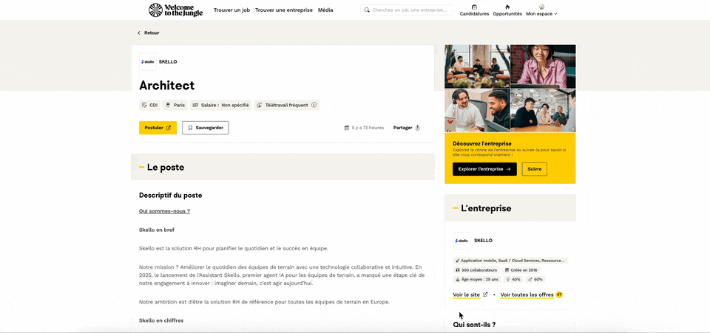
Task: Open Voir toutes les offres link
Action: tap(527, 295)
